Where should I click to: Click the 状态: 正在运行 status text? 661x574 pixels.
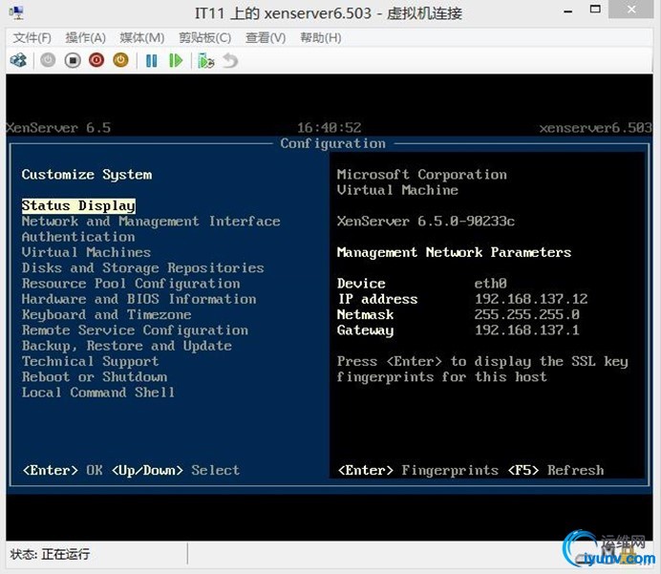pyautogui.click(x=50, y=554)
